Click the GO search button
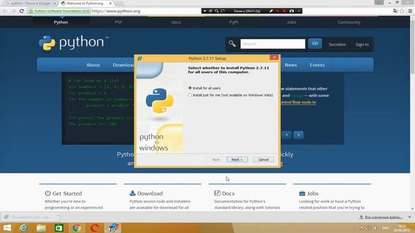The image size is (415, 233). pos(315,43)
